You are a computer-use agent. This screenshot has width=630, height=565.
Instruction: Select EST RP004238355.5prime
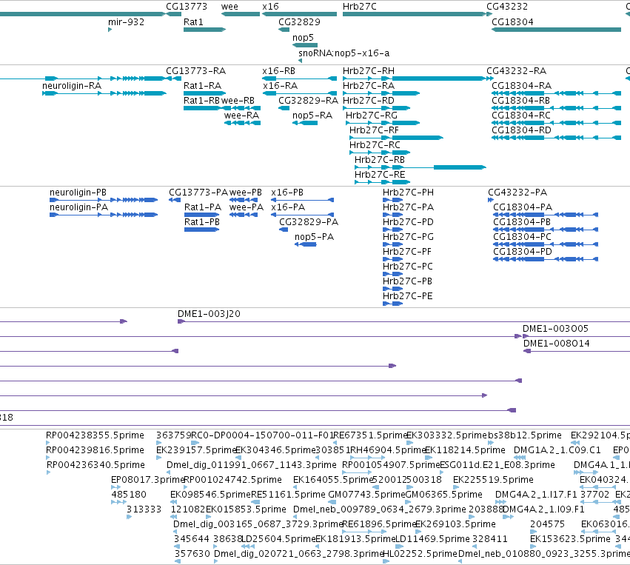click(x=95, y=435)
